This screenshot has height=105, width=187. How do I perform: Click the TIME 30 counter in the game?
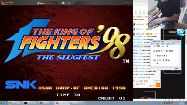[x=68, y=95]
